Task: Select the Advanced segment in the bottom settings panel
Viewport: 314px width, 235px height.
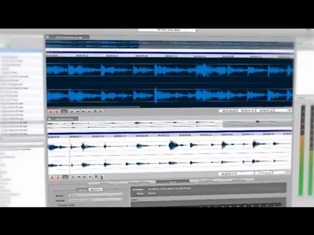Action: tap(96, 190)
